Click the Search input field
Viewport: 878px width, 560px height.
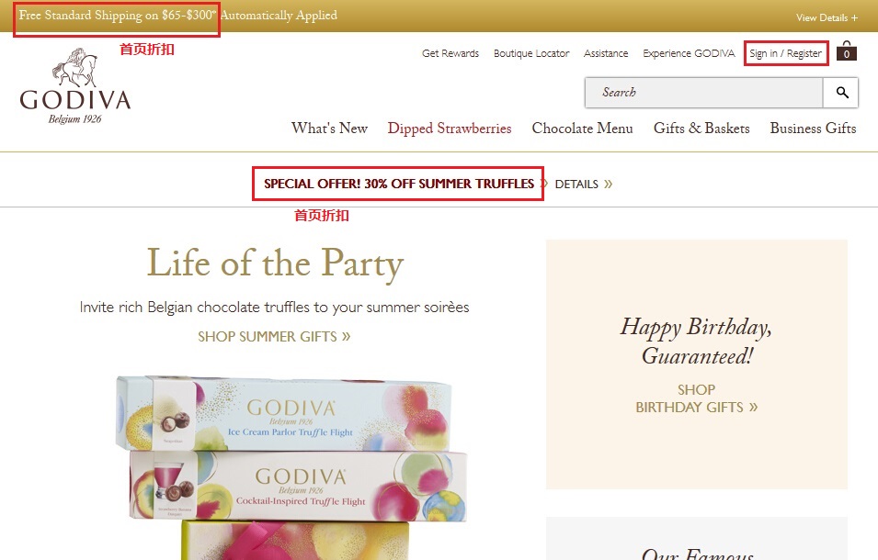pos(704,92)
